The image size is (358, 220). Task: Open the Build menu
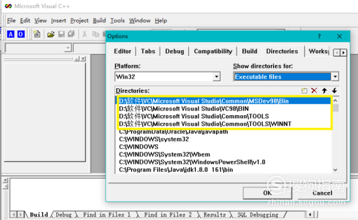[99, 21]
